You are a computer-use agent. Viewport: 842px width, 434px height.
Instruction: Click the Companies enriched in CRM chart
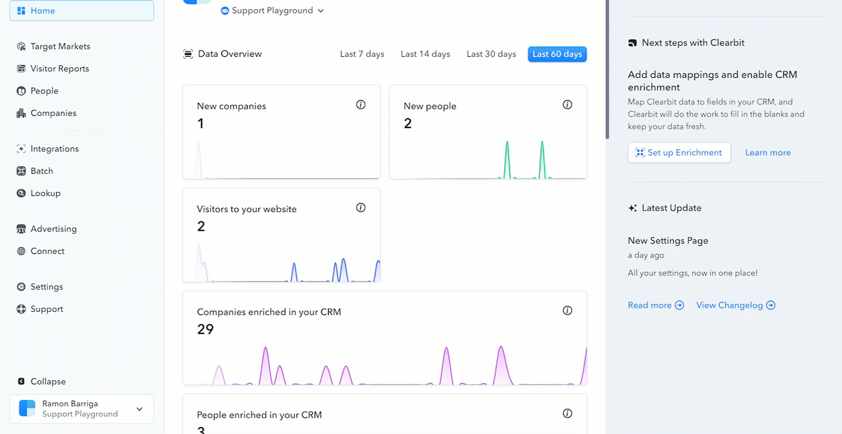coord(385,364)
